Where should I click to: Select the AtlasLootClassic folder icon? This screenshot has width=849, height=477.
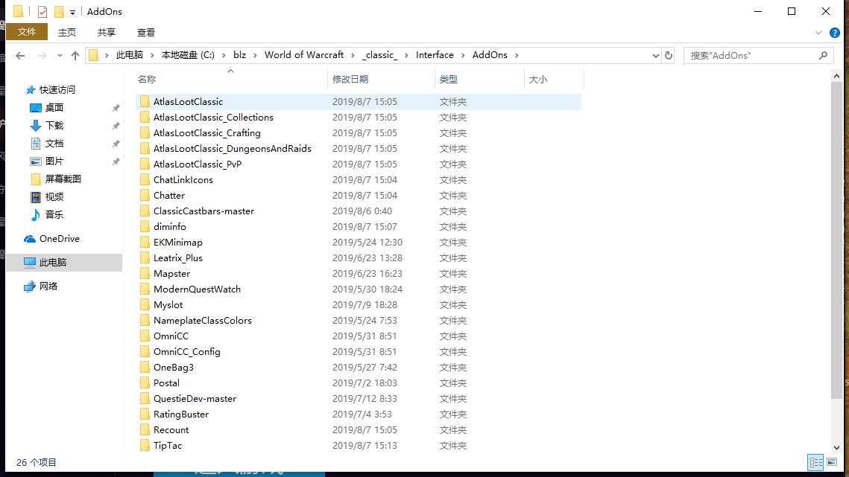(x=145, y=102)
